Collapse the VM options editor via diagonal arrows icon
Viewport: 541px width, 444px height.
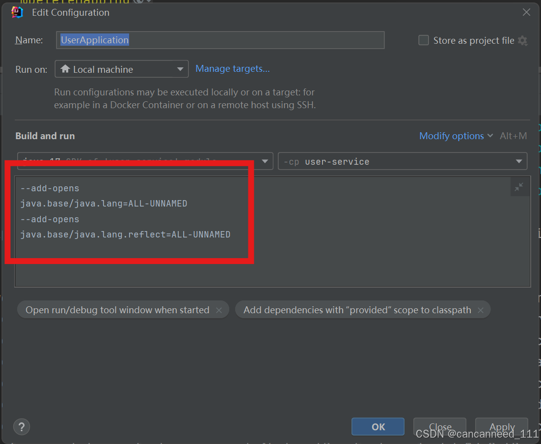(519, 187)
